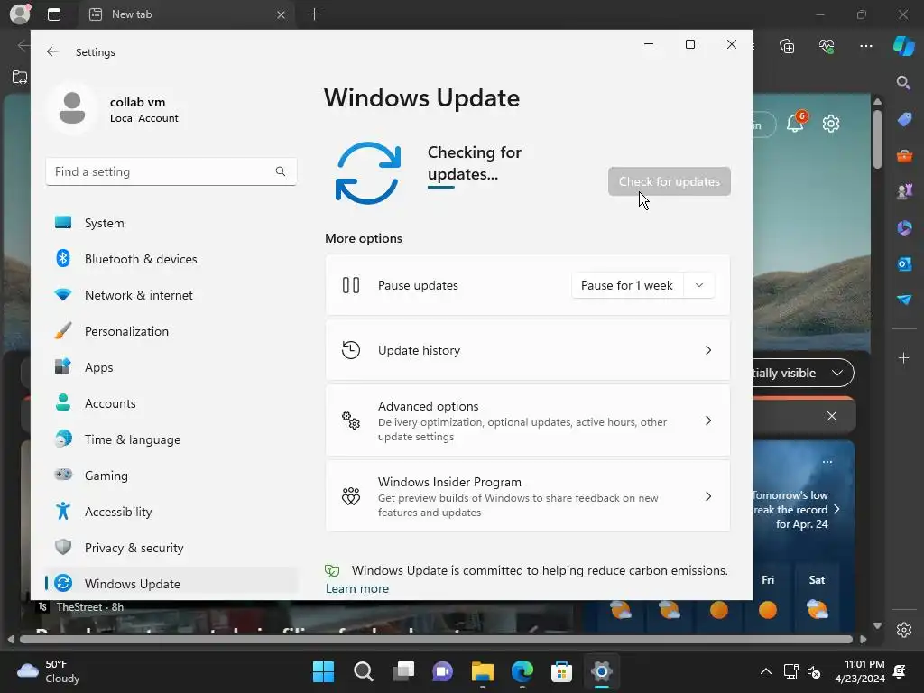This screenshot has width=924, height=693.
Task: Open Edge sidebar tools briefcase icon
Action: 904,155
